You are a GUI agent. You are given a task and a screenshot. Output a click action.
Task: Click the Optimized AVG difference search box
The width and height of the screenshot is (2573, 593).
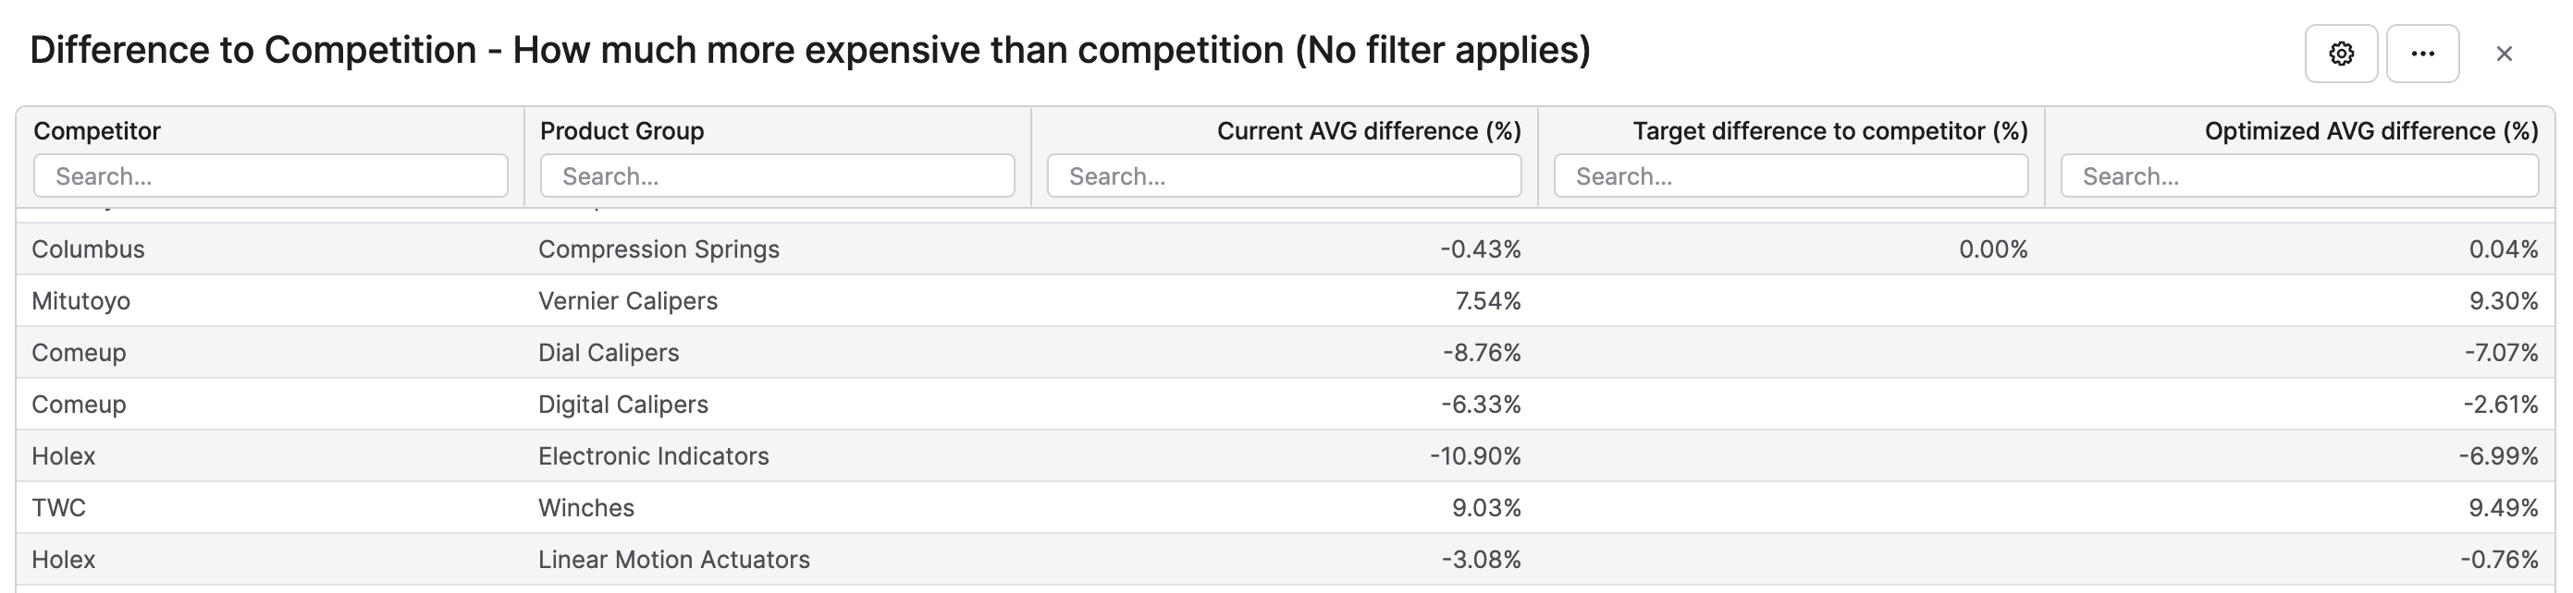(2299, 175)
